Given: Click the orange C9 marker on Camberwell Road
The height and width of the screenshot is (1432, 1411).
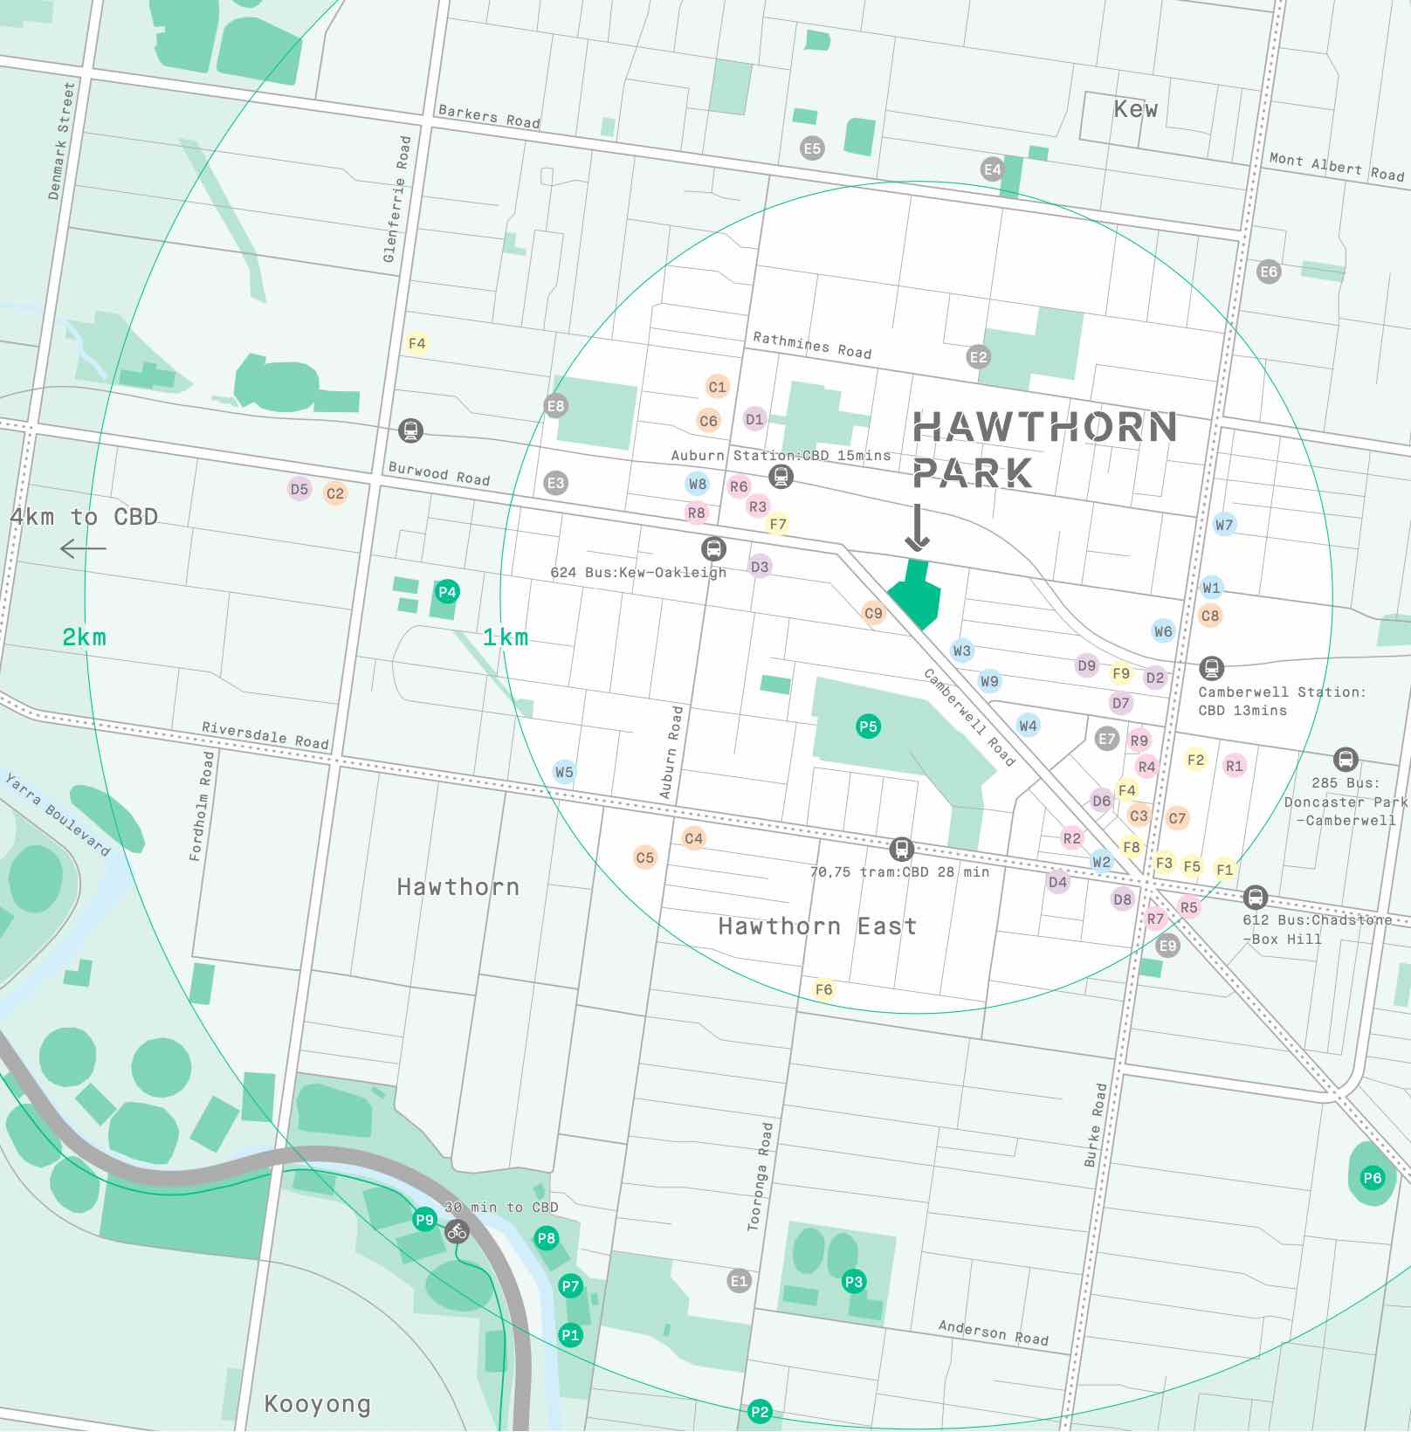Looking at the screenshot, I should click(x=873, y=613).
